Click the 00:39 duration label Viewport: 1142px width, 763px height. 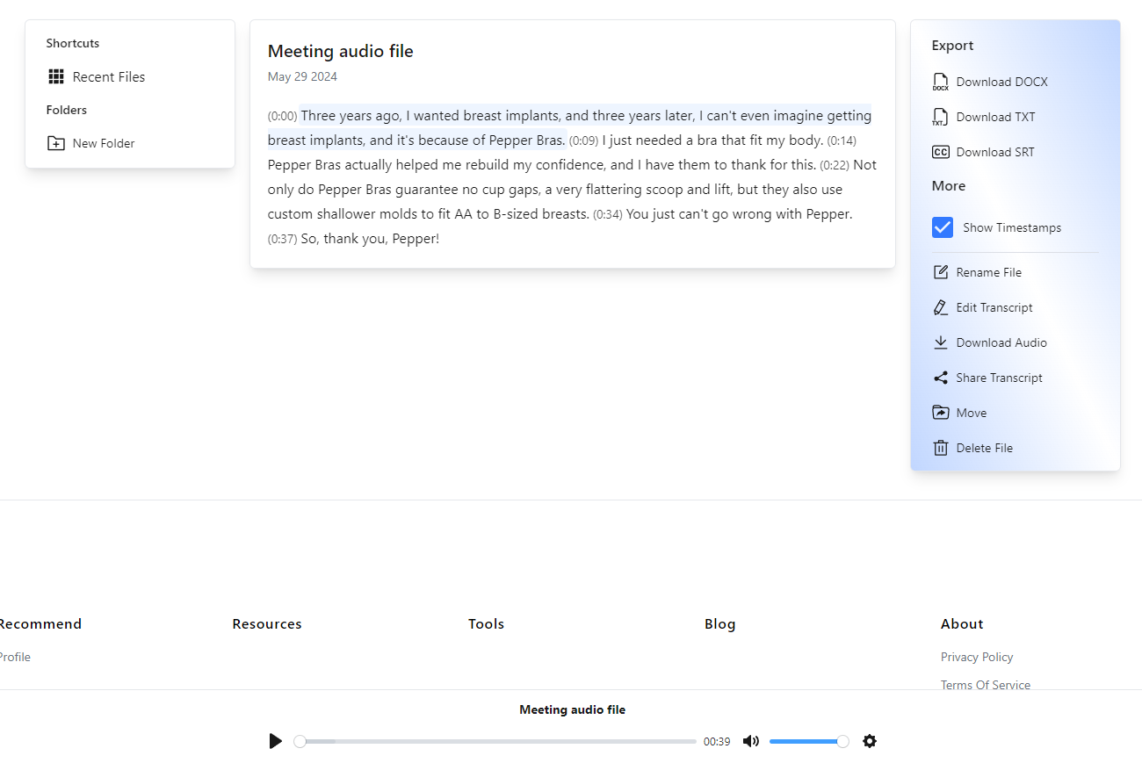[x=717, y=741]
